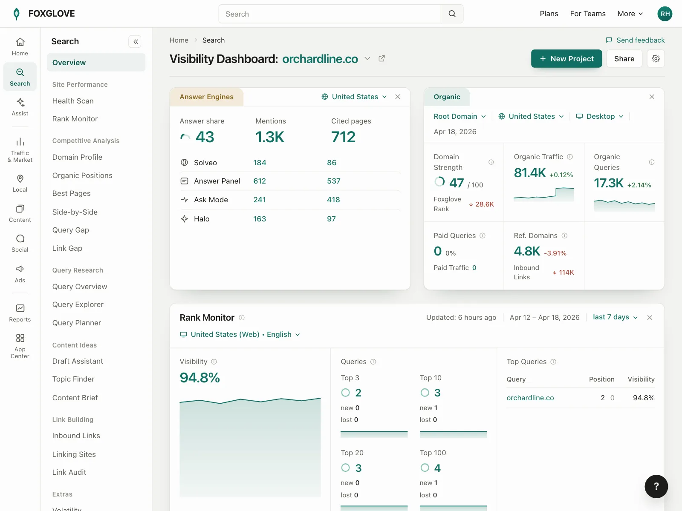This screenshot has height=511, width=682.
Task: Change Organic country United States dropdown
Action: [531, 116]
